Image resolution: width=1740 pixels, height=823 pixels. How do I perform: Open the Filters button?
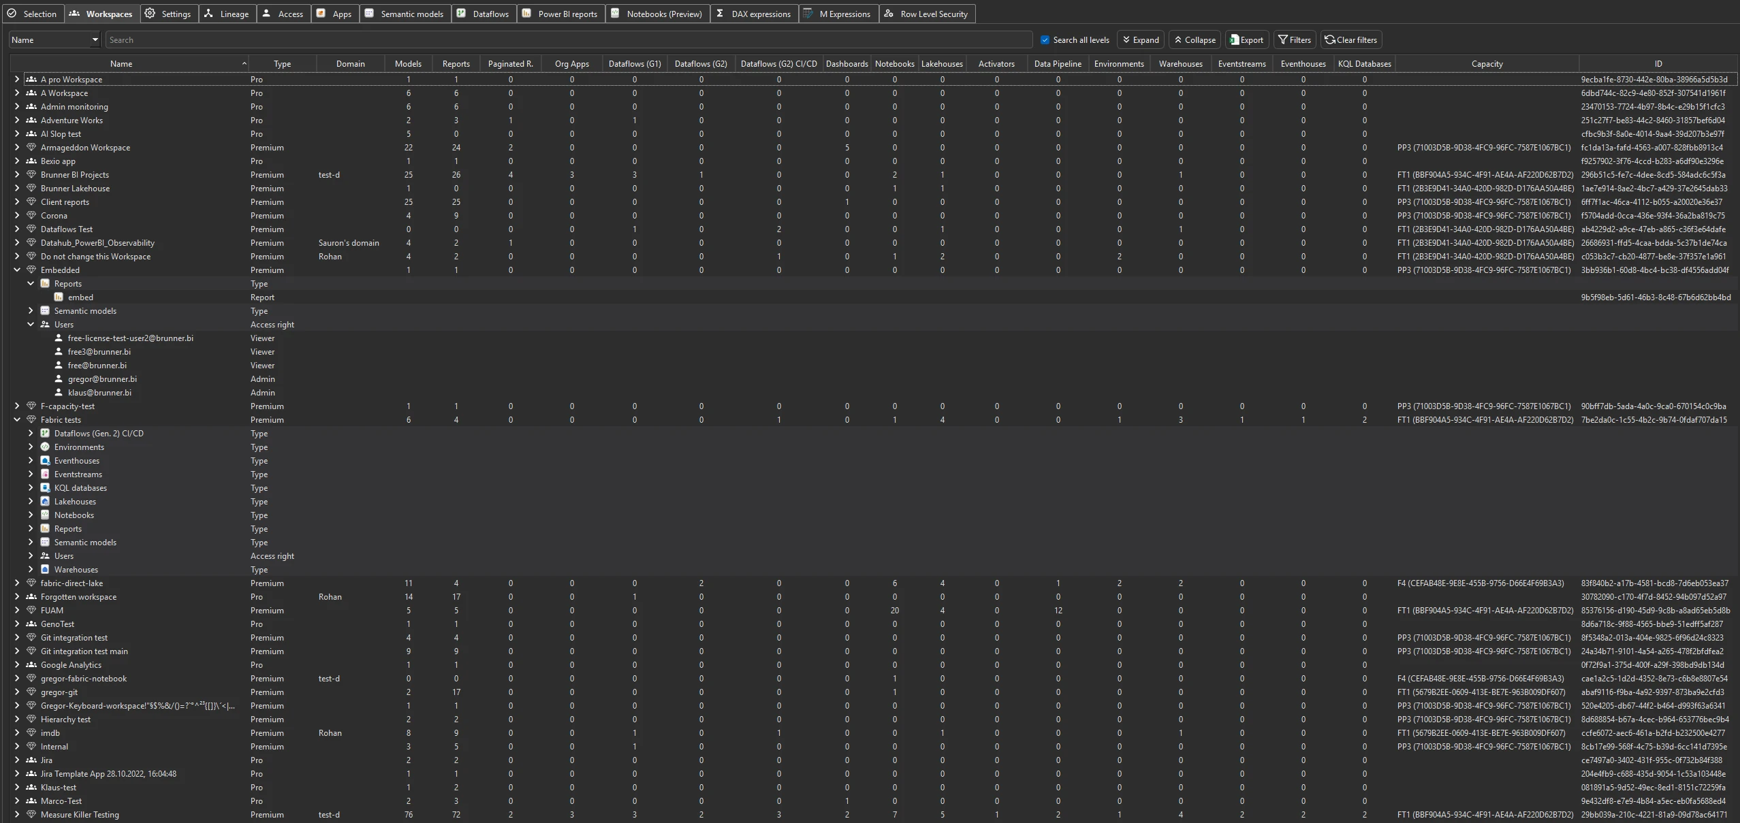tap(1294, 39)
